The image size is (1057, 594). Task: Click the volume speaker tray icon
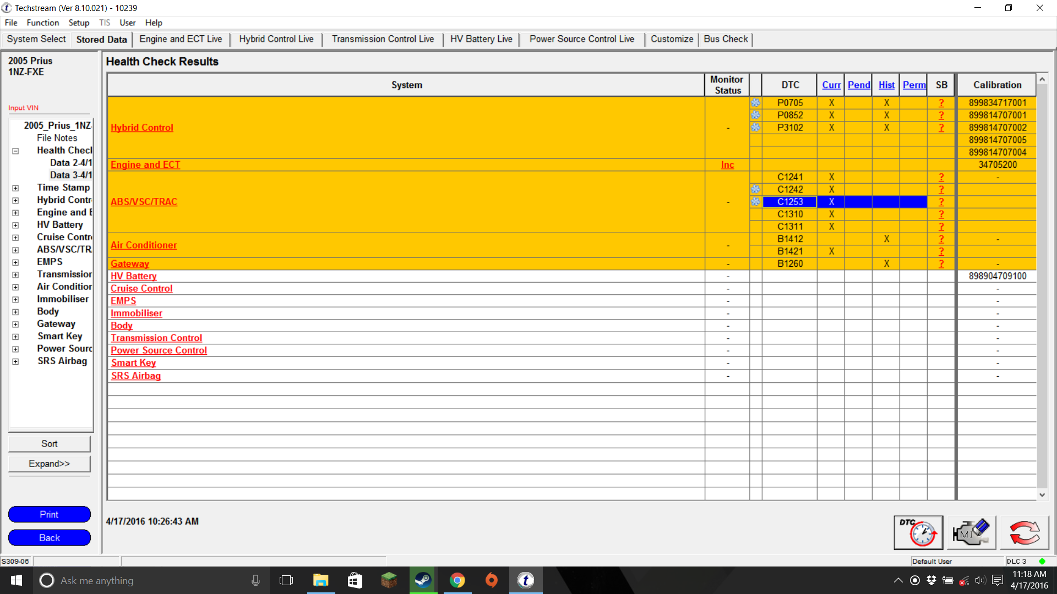point(980,580)
